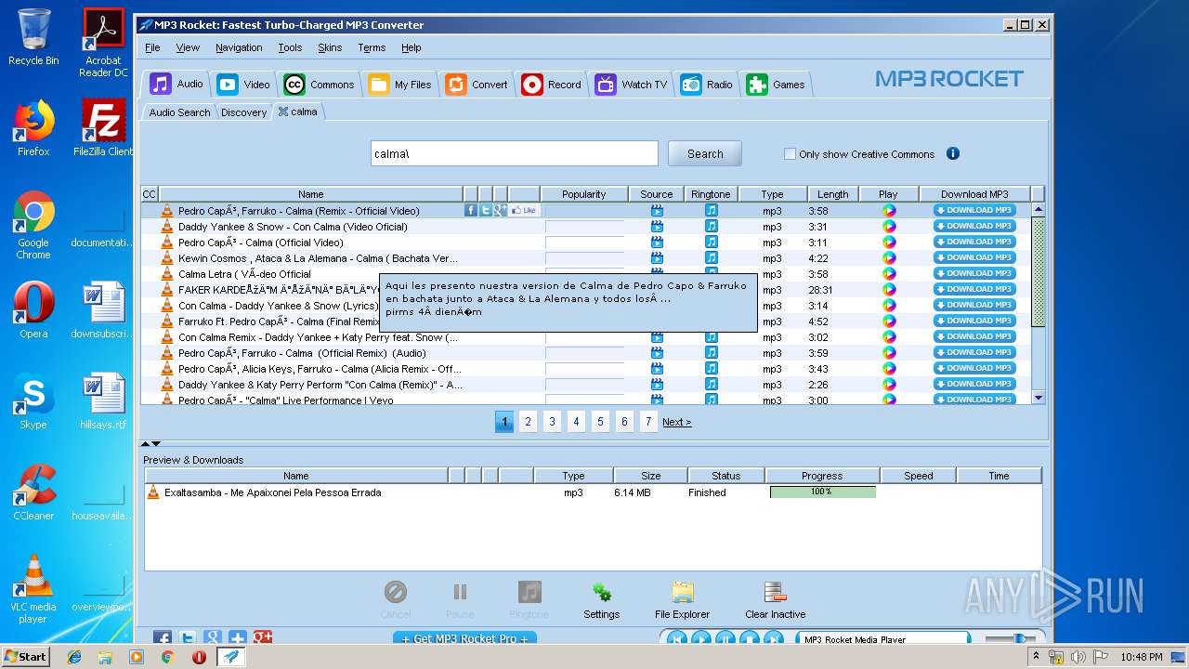Download MP3 for first result row
Screen dimensions: 1189x669
click(x=974, y=211)
